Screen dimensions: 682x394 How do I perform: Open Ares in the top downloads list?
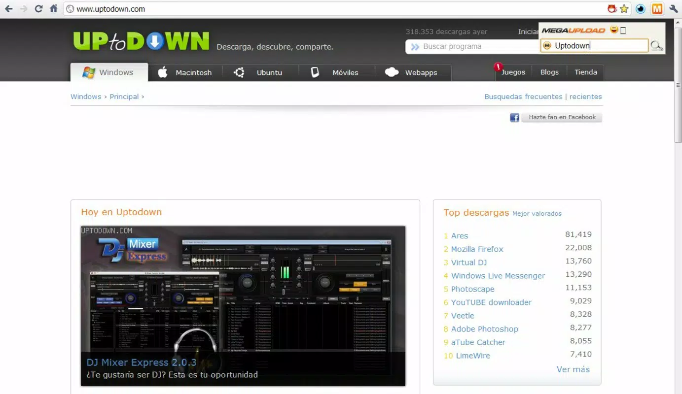460,236
